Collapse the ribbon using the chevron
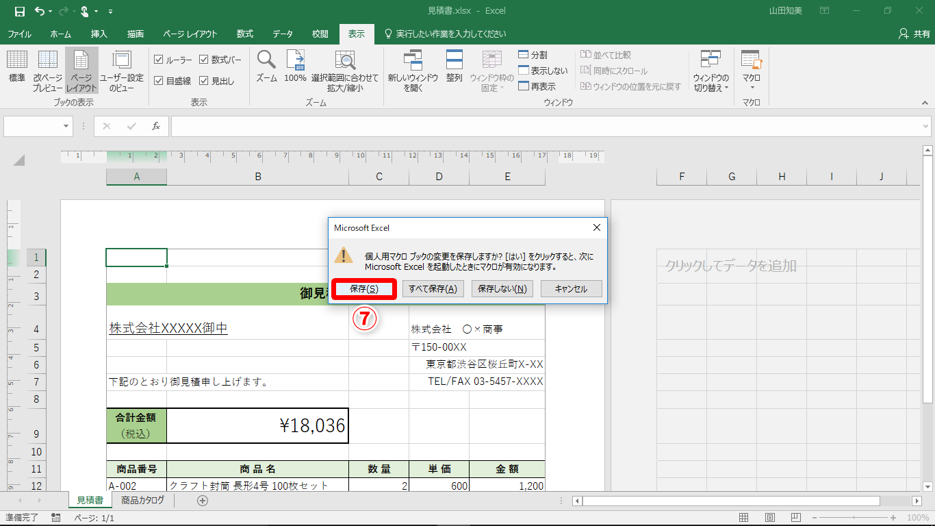Screen dimensions: 935x526 (924, 103)
